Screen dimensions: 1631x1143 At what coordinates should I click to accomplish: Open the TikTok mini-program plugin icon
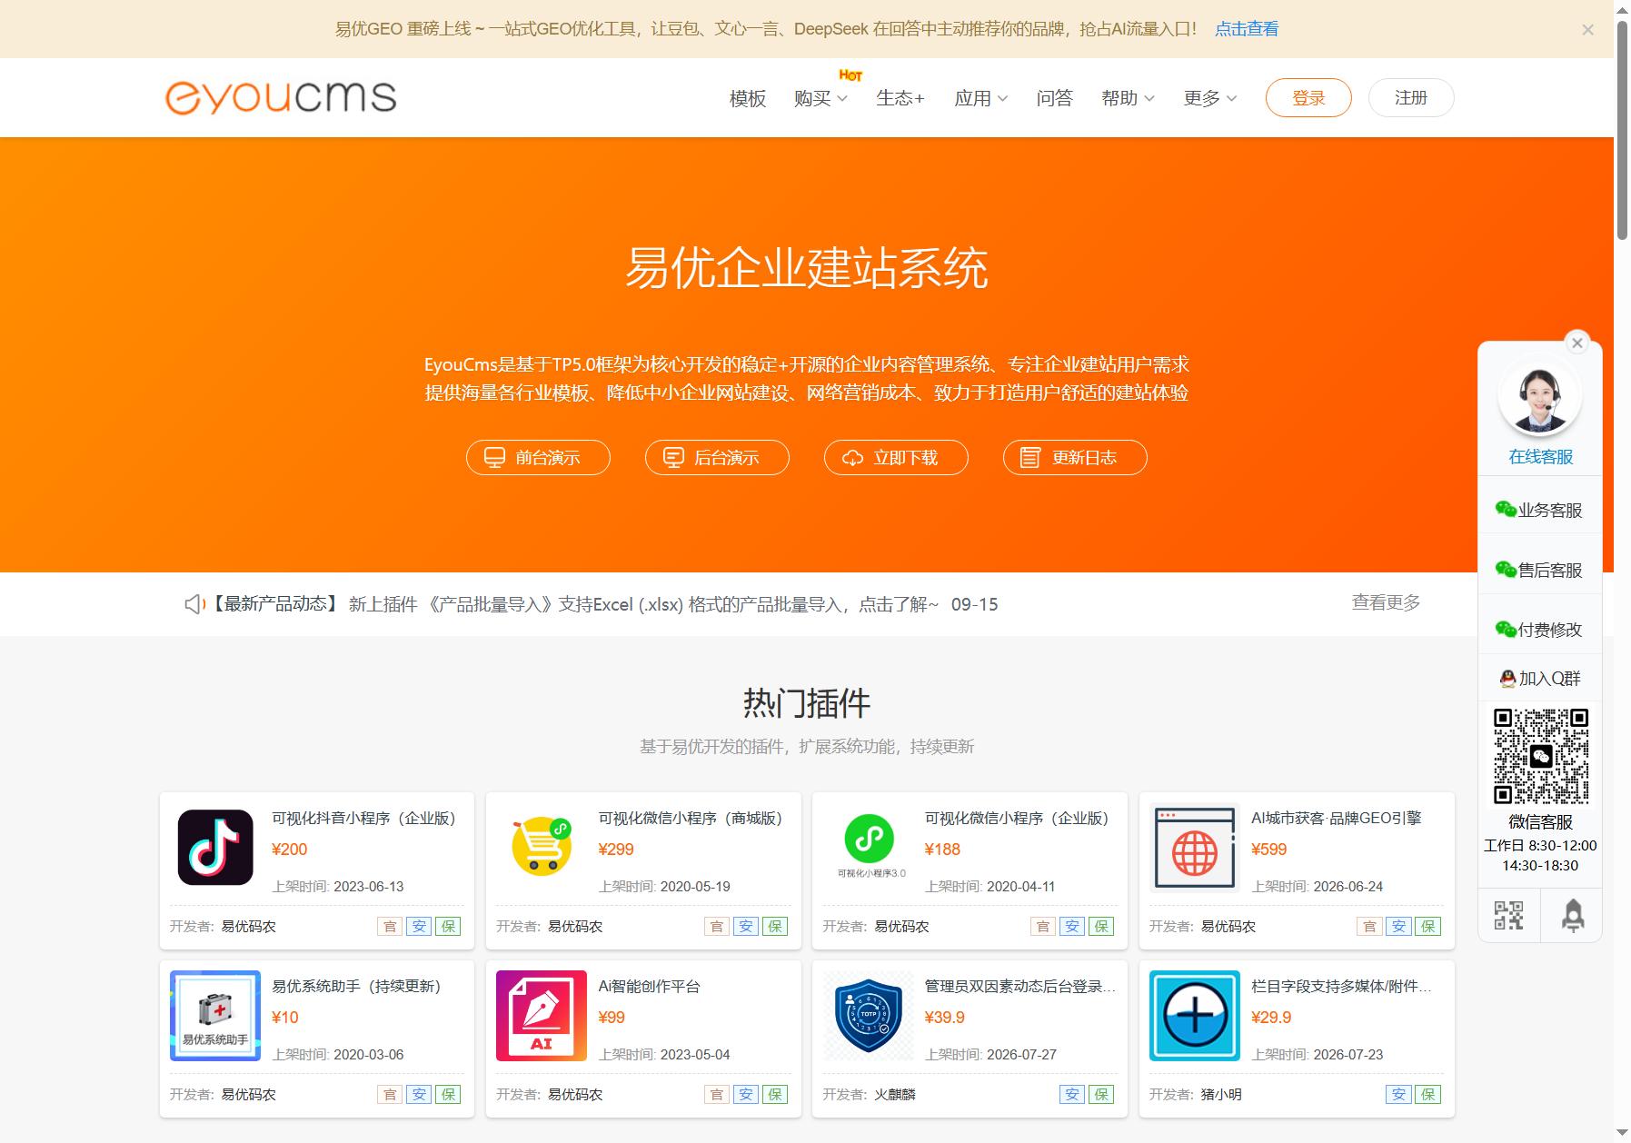point(215,847)
